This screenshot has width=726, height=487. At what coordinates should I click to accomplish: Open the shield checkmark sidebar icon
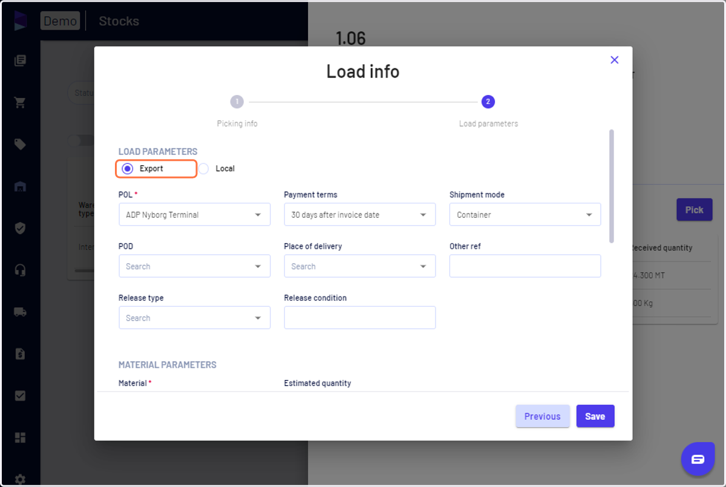tap(20, 228)
